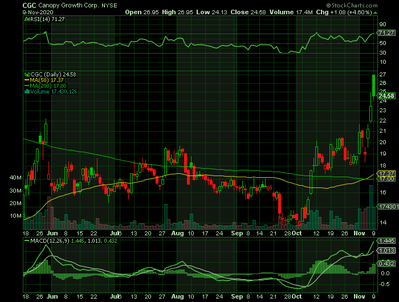Click the candlestick icon beside CGC (Daily) legend
The width and height of the screenshot is (399, 302).
point(26,75)
